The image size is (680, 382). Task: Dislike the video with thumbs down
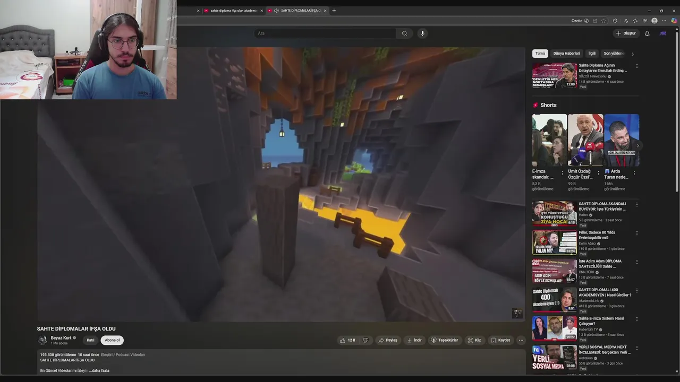pos(365,340)
